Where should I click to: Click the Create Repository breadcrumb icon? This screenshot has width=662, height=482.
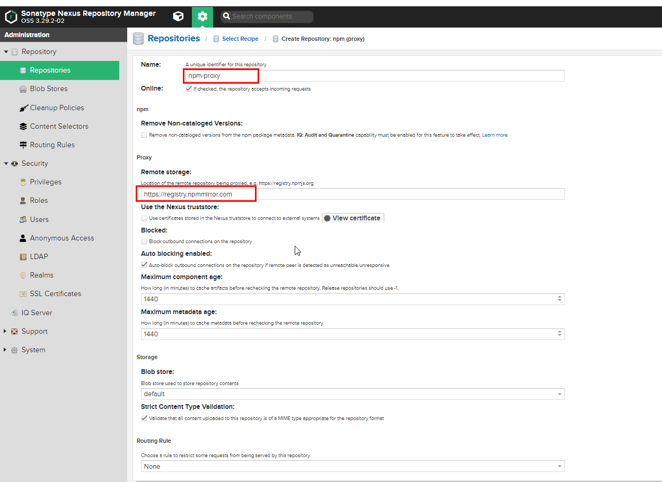coord(276,39)
